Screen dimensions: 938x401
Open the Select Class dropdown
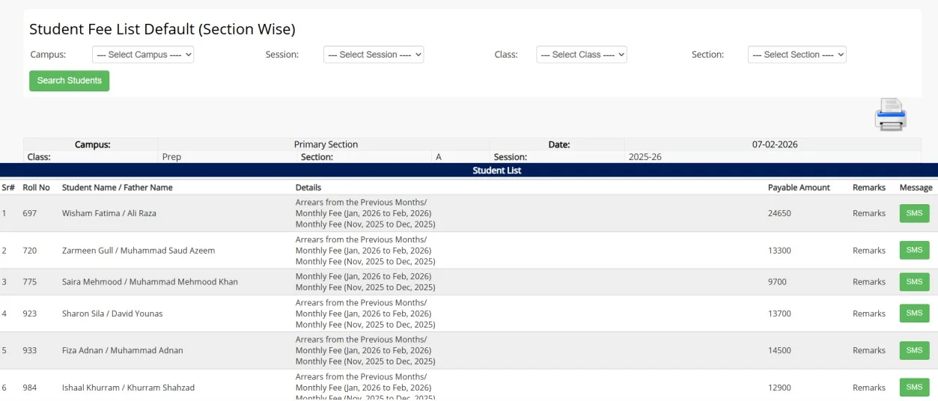click(x=581, y=55)
